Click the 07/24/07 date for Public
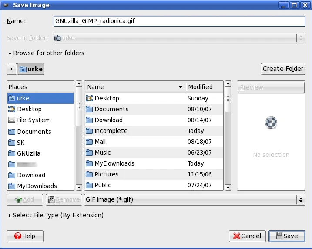 [200, 185]
